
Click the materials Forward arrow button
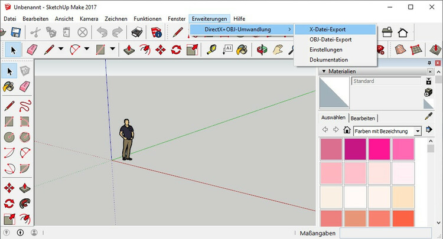pyautogui.click(x=335, y=129)
